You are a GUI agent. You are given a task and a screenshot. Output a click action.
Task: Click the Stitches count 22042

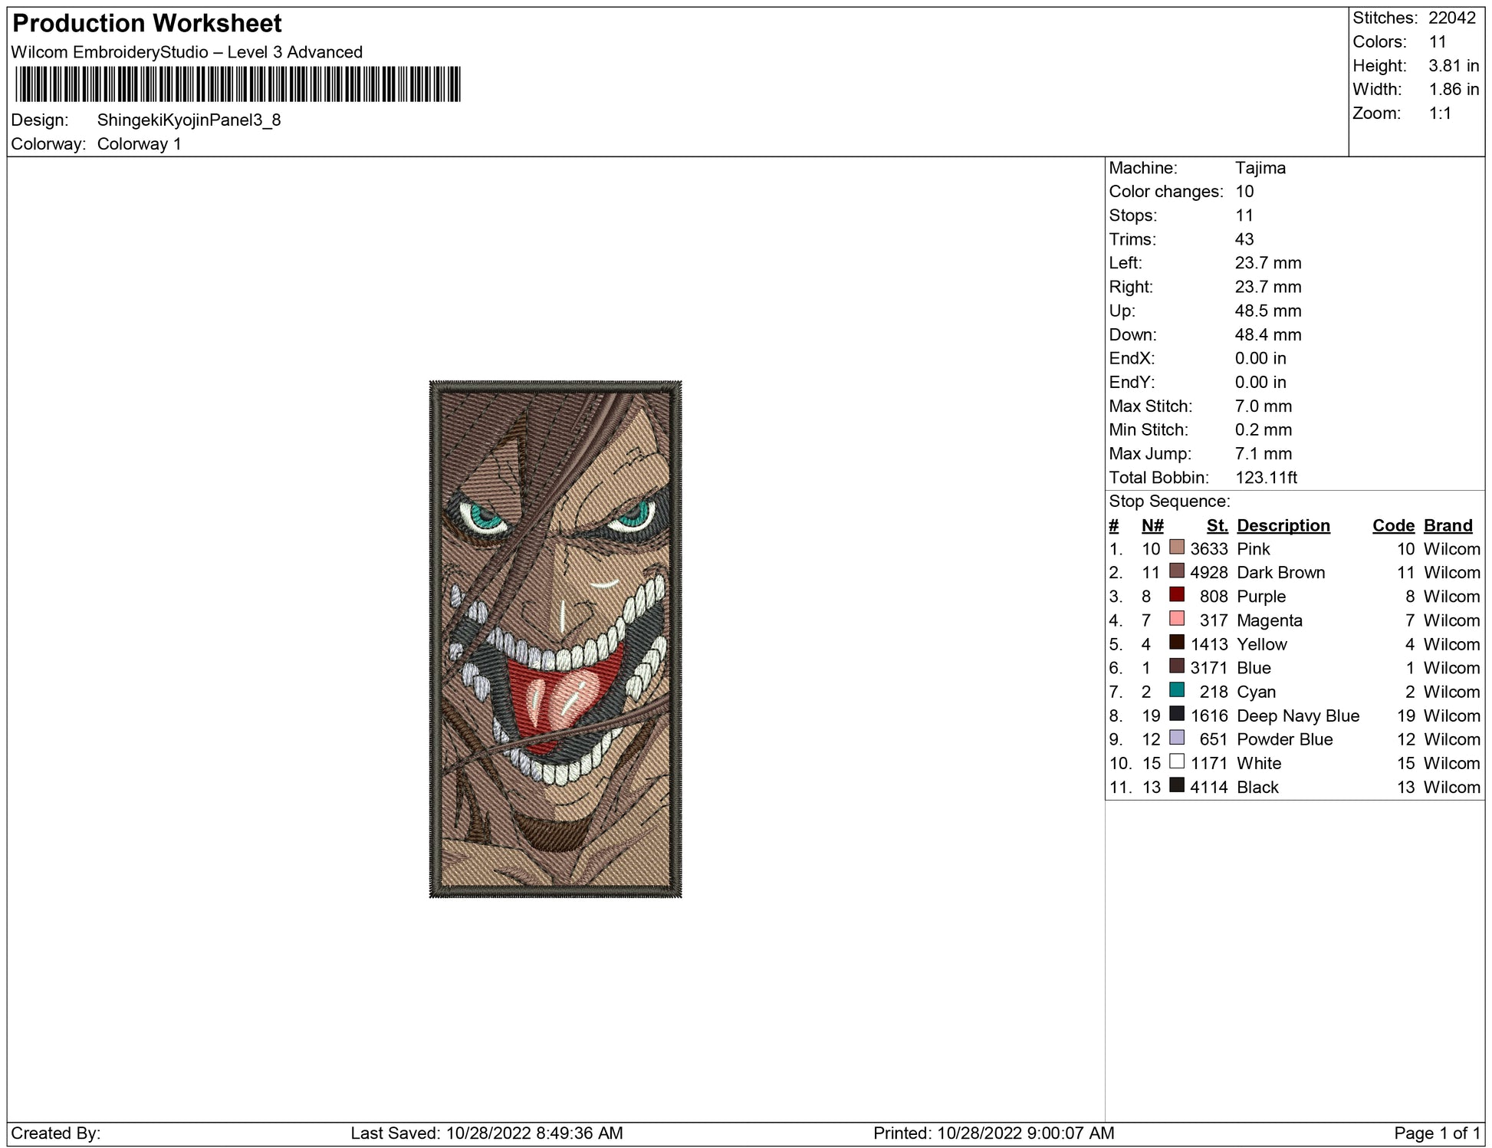click(x=1451, y=18)
